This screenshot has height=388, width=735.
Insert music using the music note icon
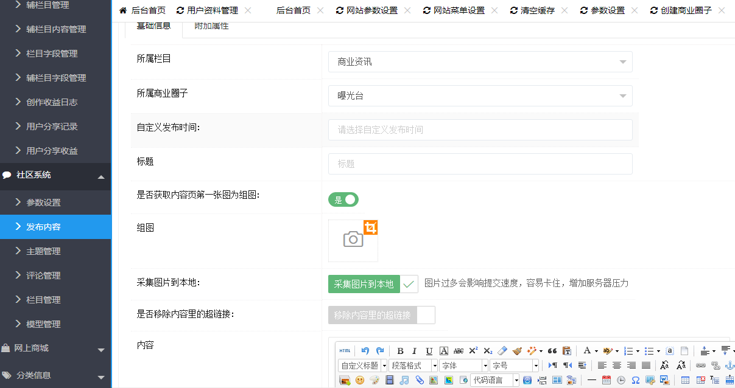404,380
